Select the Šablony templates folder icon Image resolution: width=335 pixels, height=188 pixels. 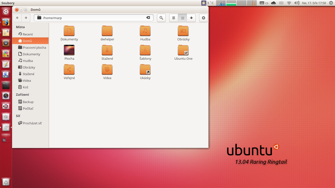145,50
